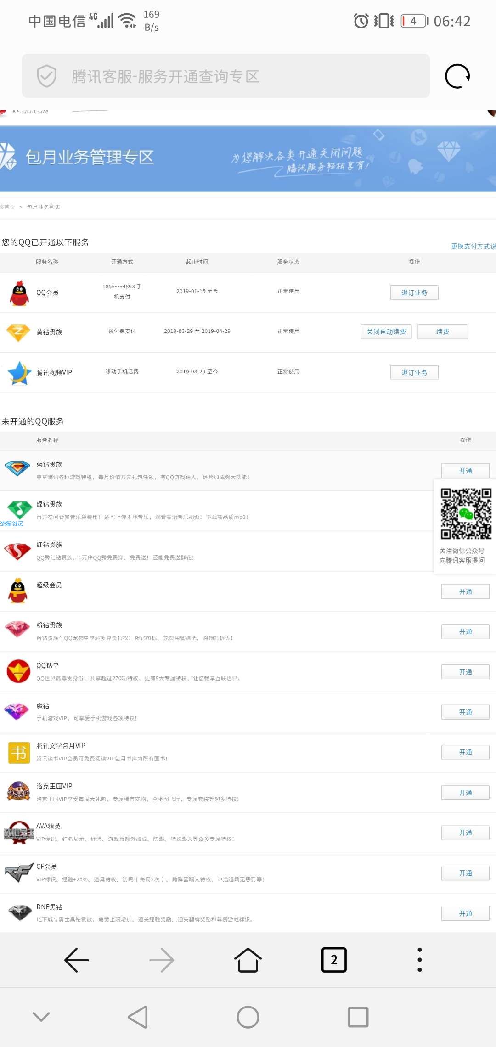
Task: Click 开通 for 蓝钻贵族
Action: click(x=465, y=471)
